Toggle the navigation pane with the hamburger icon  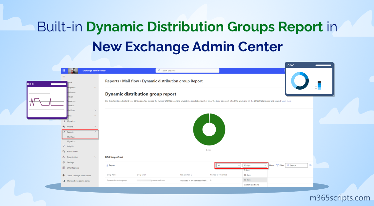coord(63,76)
